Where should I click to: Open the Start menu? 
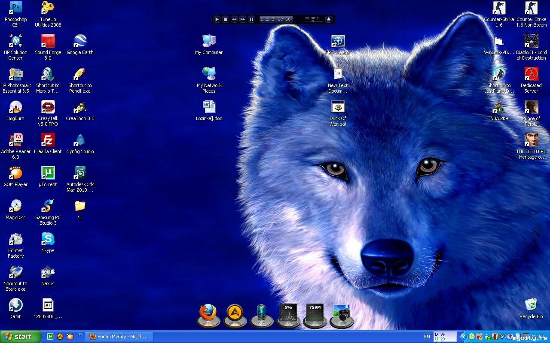(x=20, y=337)
